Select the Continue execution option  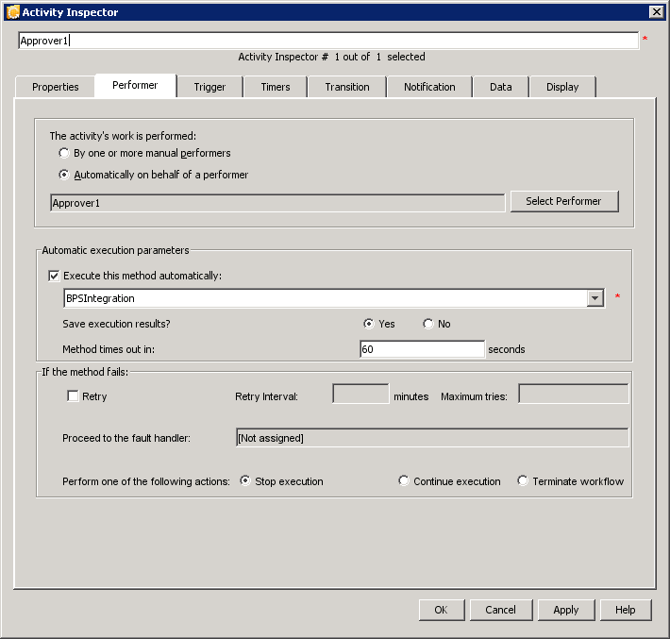click(403, 480)
